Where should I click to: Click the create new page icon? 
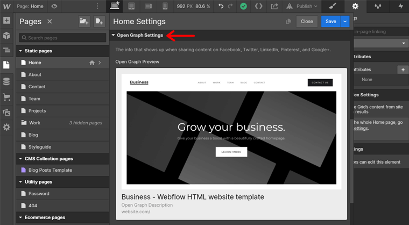pos(99,22)
